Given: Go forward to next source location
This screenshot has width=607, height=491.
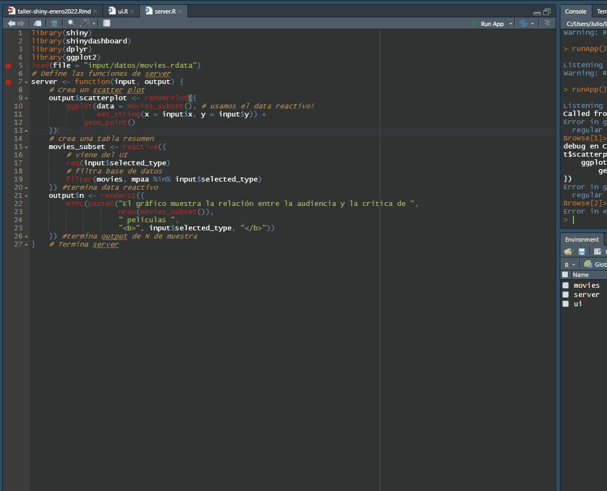Looking at the screenshot, I should [x=21, y=23].
